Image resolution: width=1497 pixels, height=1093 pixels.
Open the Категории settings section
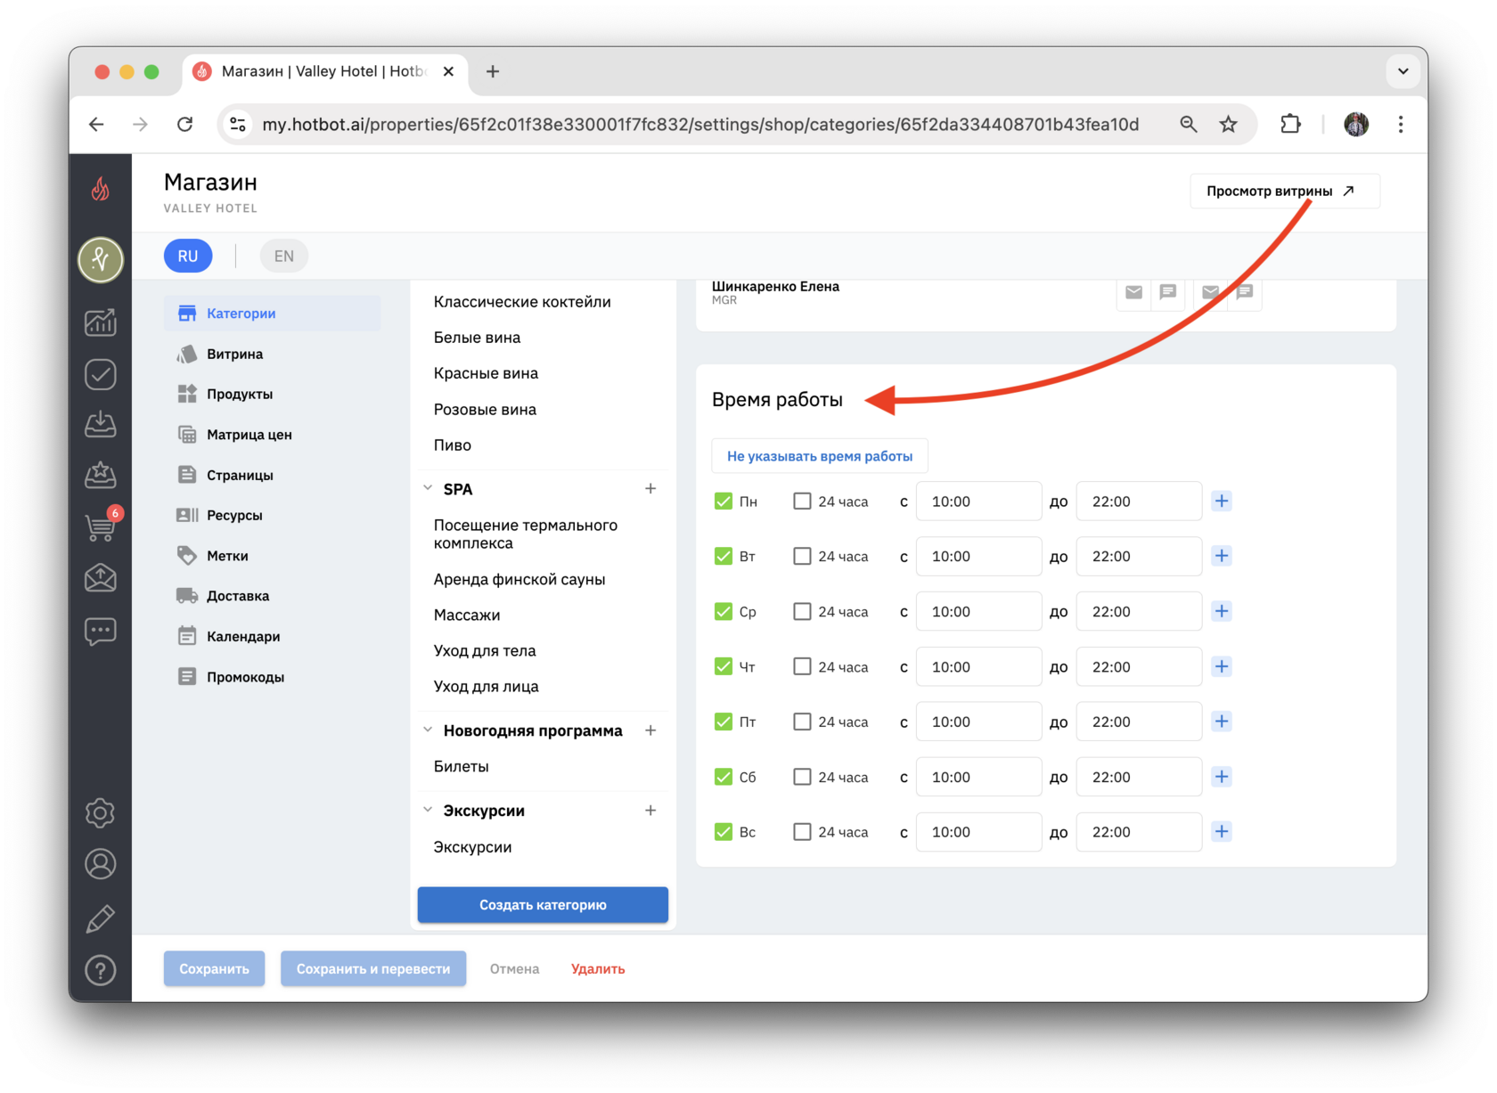[x=273, y=314]
